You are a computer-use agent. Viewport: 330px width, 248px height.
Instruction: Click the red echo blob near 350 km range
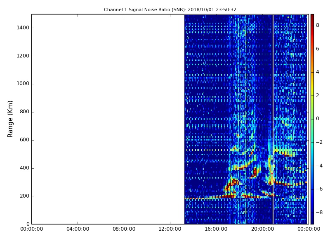click(x=255, y=172)
